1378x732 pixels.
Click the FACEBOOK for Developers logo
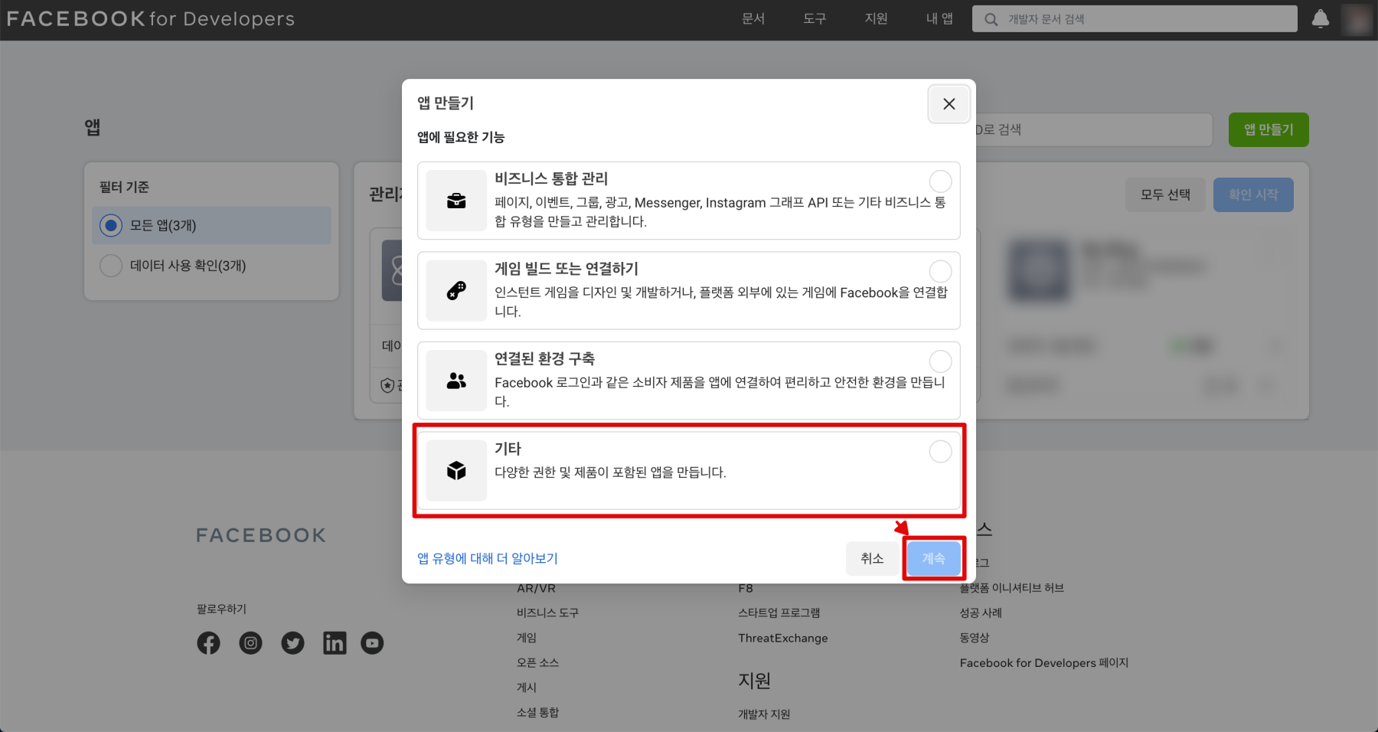coord(151,19)
